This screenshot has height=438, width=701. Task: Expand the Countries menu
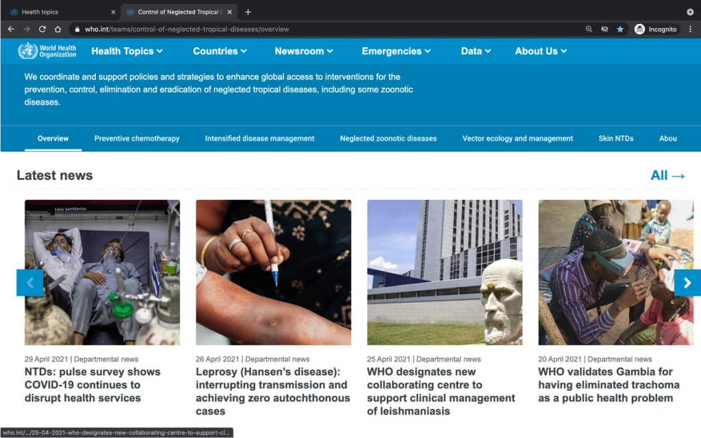[220, 51]
